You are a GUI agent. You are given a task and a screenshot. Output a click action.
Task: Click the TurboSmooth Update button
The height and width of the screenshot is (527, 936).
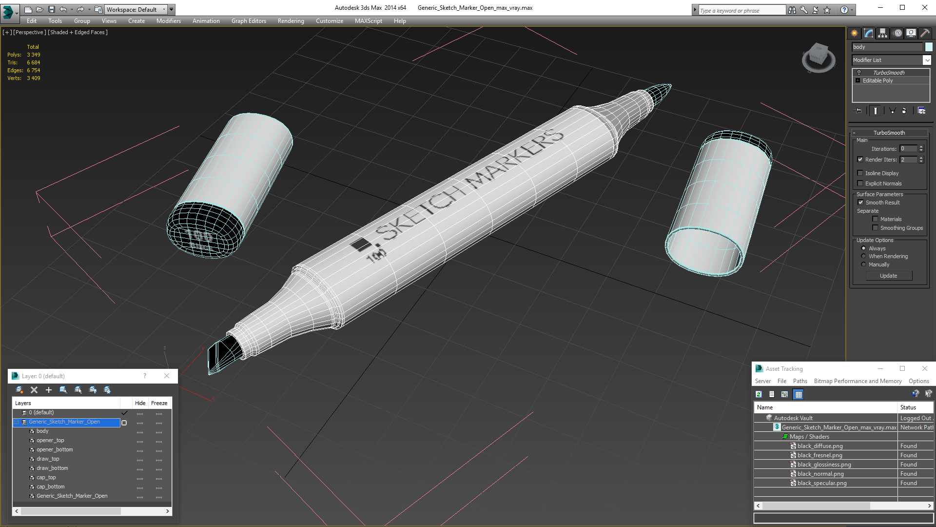(x=889, y=276)
